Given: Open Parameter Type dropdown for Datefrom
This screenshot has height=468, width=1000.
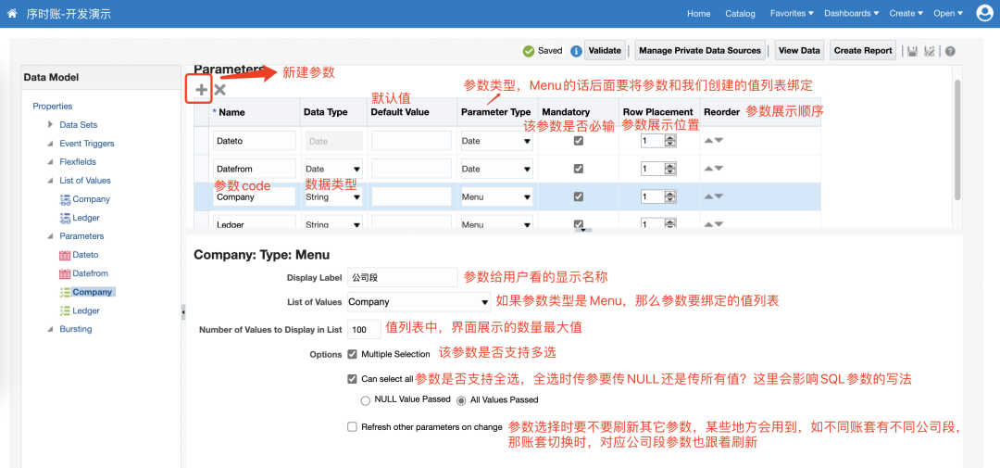Looking at the screenshot, I should click(497, 170).
